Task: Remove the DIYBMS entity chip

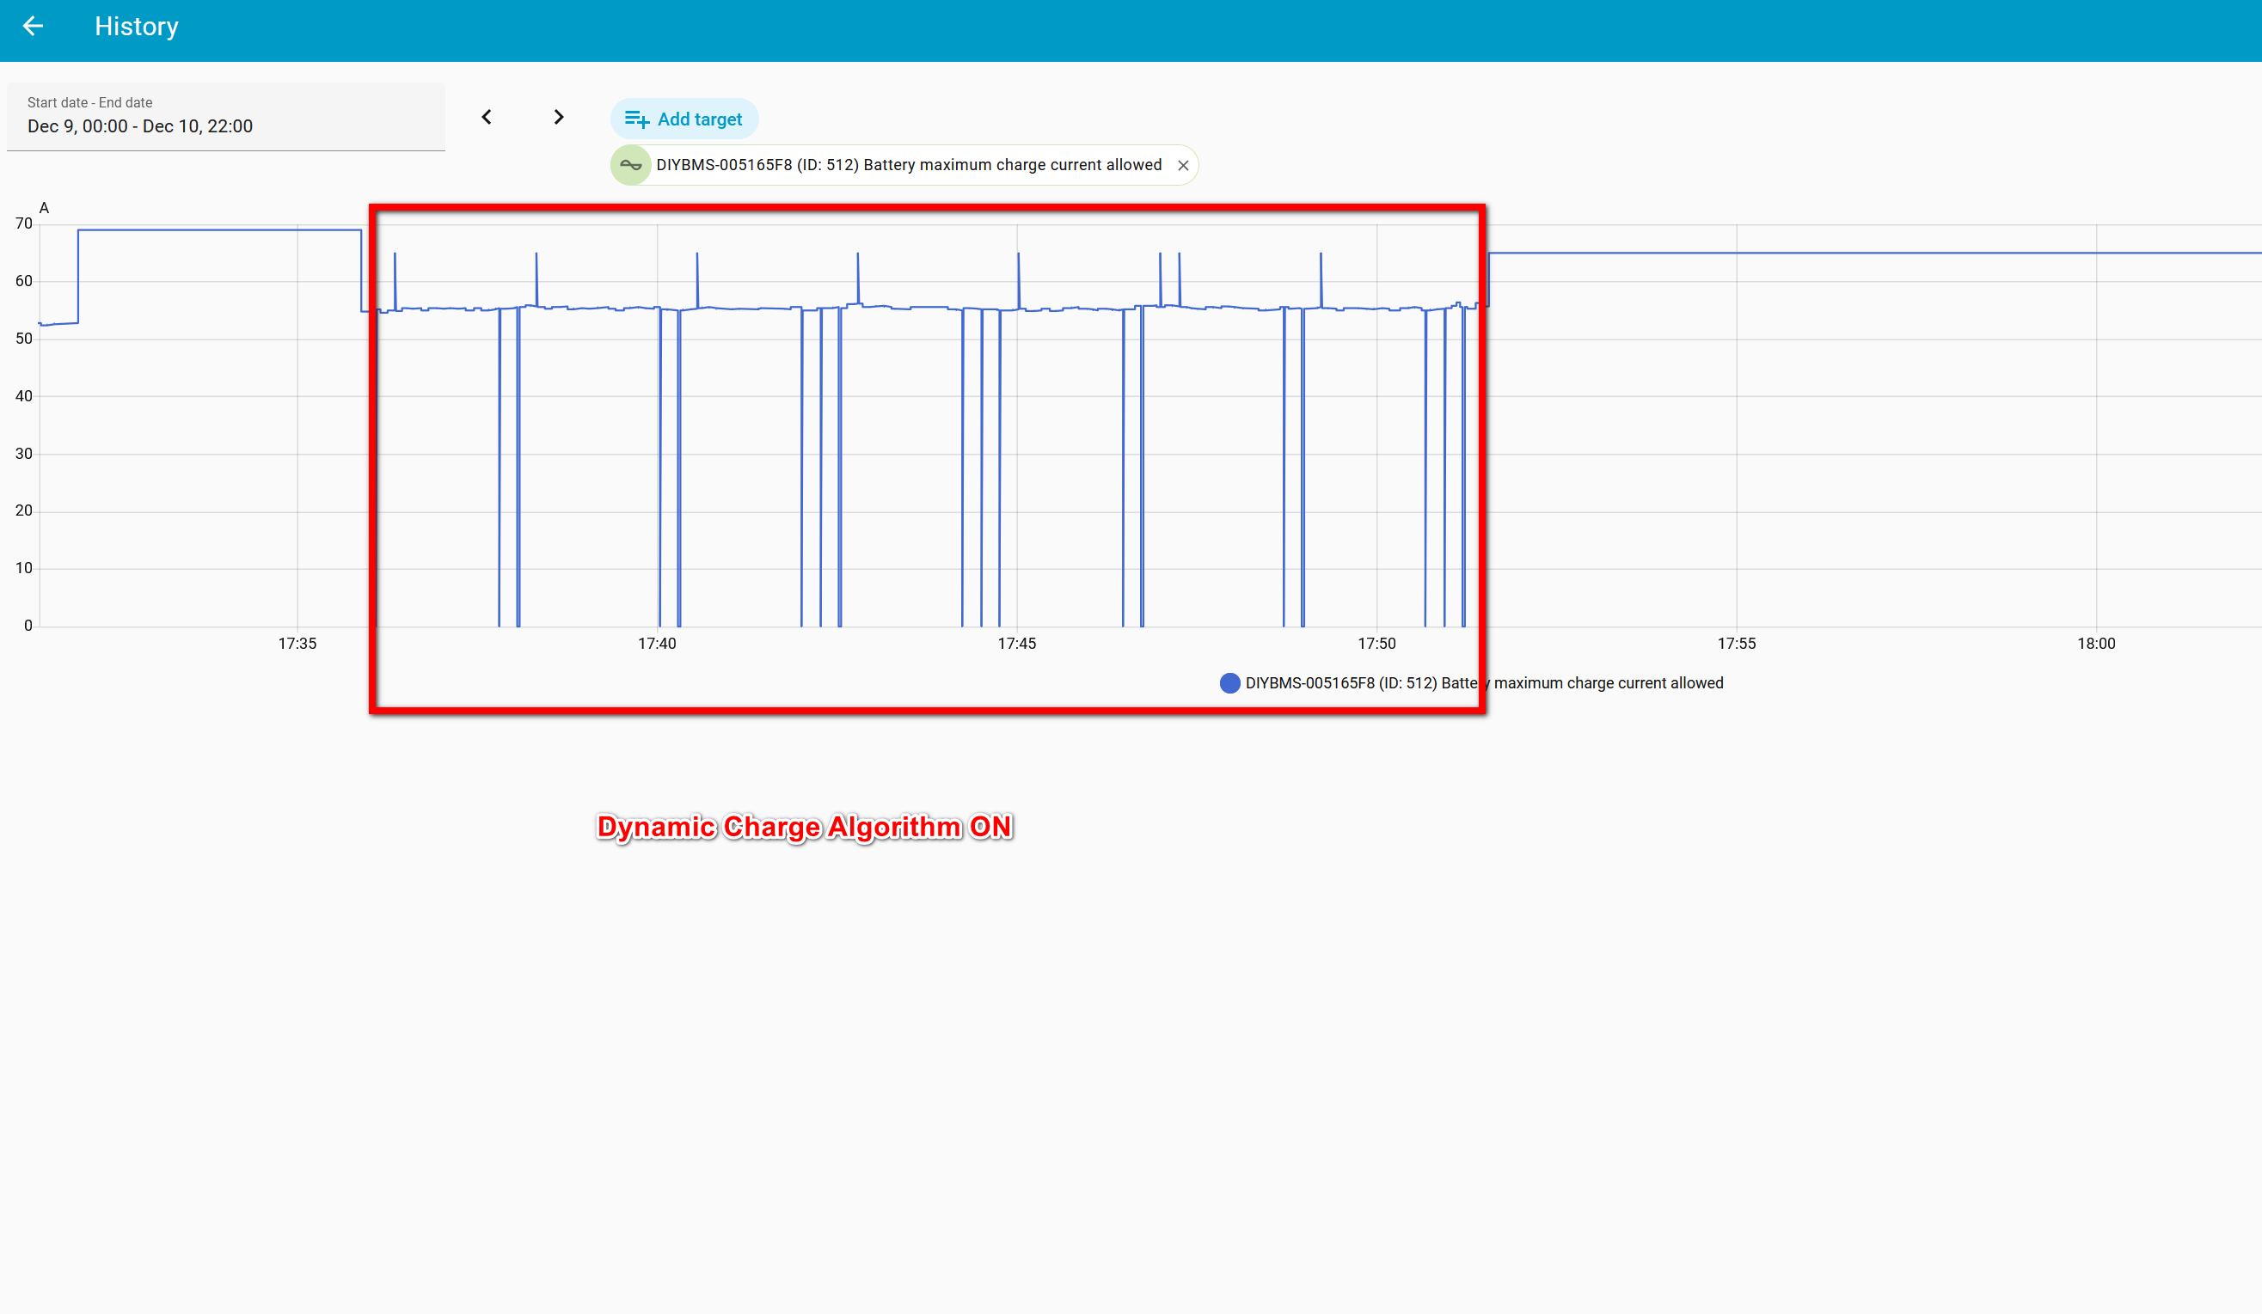Action: (1183, 166)
